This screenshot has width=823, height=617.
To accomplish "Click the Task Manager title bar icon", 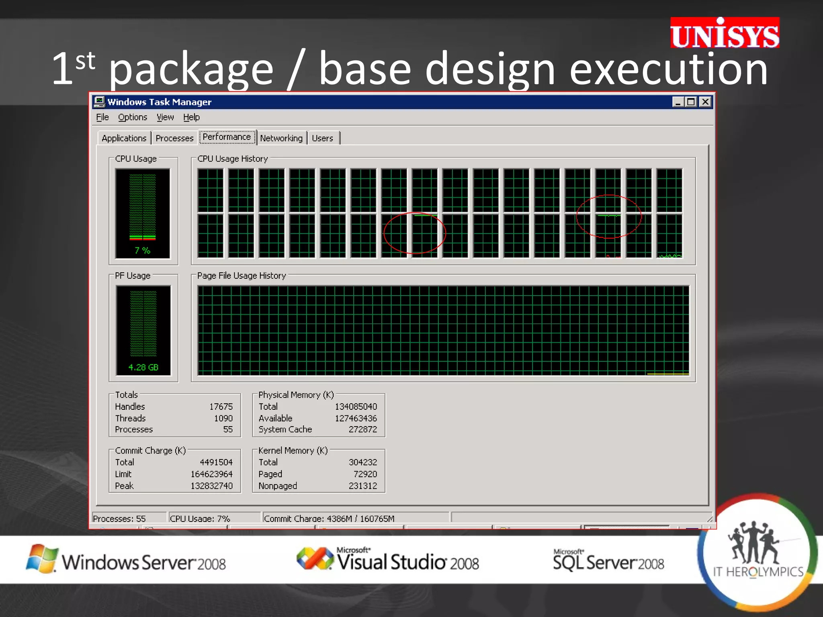I will coord(99,102).
